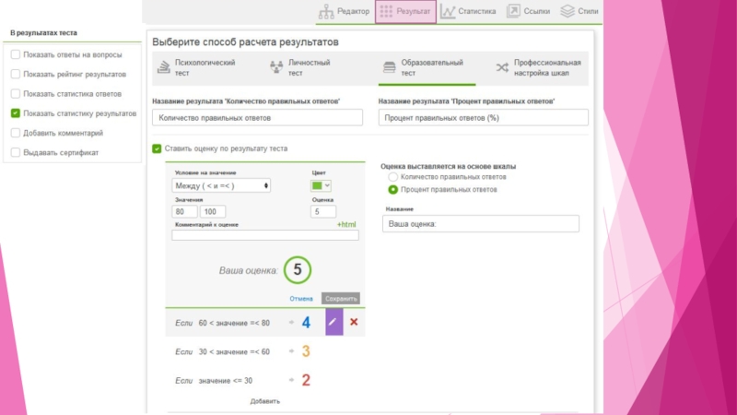This screenshot has height=415, width=737.
Task: Click the lower bound value field 80
Action: tap(184, 212)
